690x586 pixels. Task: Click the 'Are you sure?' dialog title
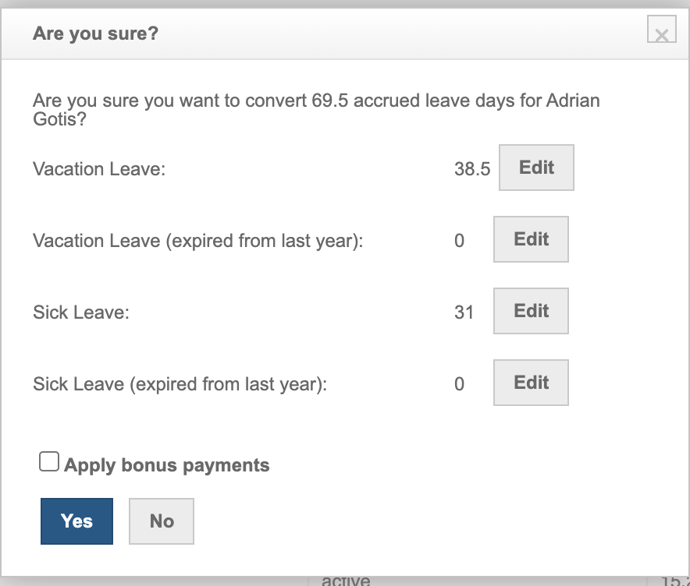(95, 34)
